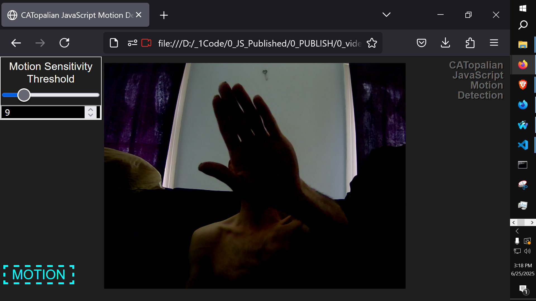
Task: Switch to Firefox in the taskbar
Action: pyautogui.click(x=523, y=65)
